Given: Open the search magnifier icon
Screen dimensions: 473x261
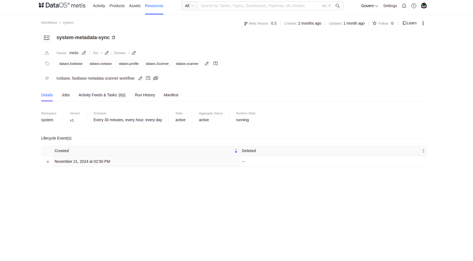Looking at the screenshot, I should [338, 6].
